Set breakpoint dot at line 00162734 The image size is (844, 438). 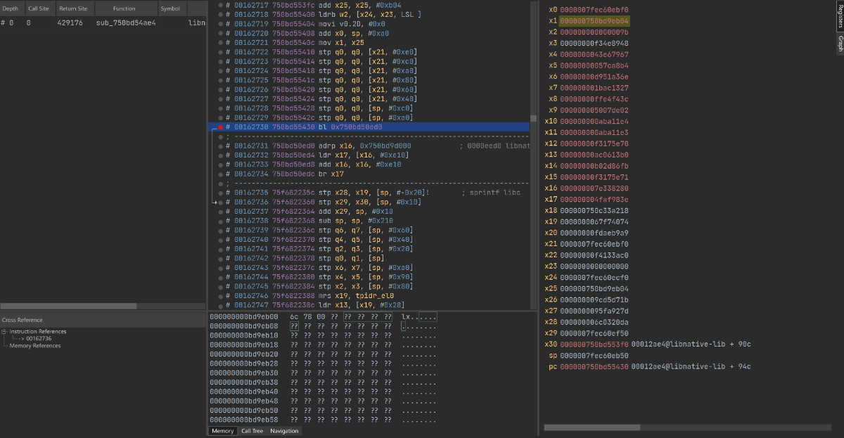pos(220,174)
